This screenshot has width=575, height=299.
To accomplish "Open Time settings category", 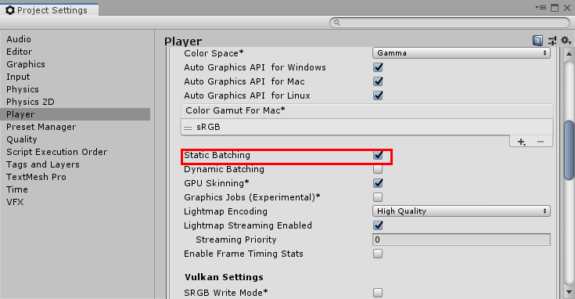I will click(17, 189).
